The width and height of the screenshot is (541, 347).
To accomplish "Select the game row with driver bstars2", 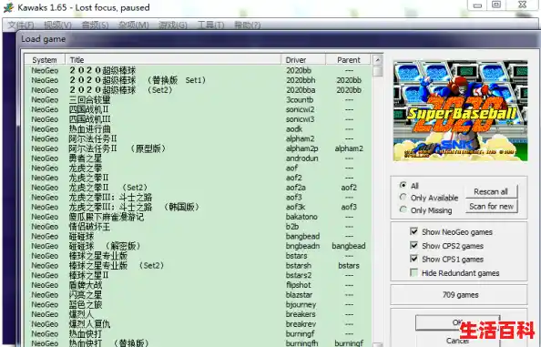I will point(199,275).
